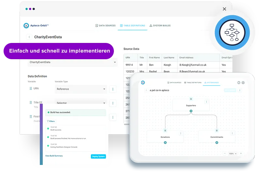
Task: Click the table icon above Donations node
Action: [165, 130]
